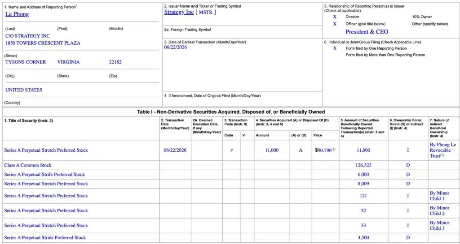Click the MSTR ticker symbol
460x244 pixels.
tap(206, 12)
